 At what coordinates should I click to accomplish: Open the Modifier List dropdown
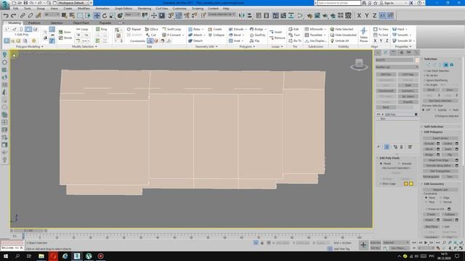coord(397,67)
